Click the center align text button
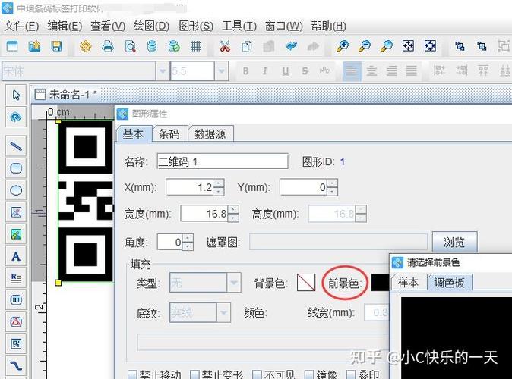 click(x=371, y=70)
